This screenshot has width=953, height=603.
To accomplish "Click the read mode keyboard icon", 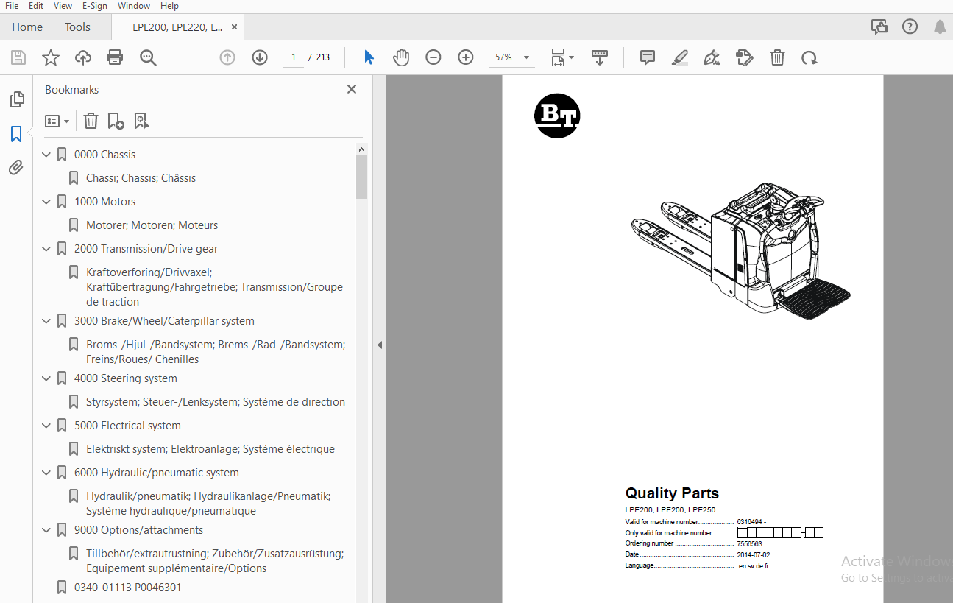I will [x=600, y=57].
